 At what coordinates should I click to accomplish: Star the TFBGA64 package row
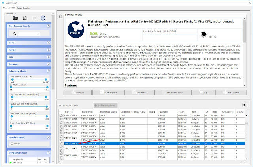click(x=61, y=154)
